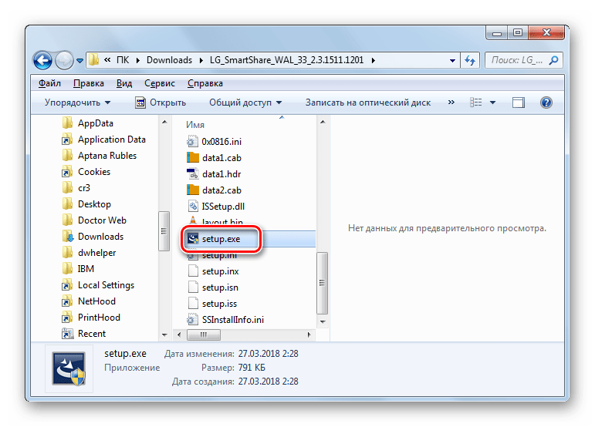Open the Правка menu
This screenshot has width=595, height=427.
89,83
